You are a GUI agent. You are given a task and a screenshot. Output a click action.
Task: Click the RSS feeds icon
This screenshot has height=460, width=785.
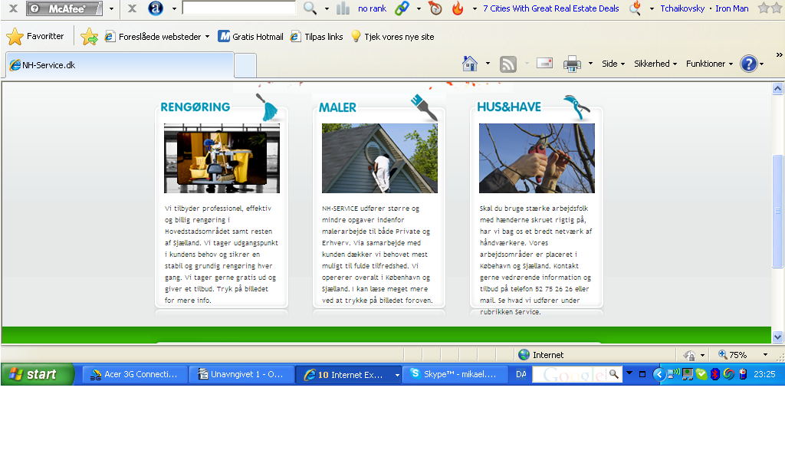507,64
